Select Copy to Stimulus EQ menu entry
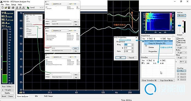The width and height of the screenshot is (191, 101). [x=157, y=43]
